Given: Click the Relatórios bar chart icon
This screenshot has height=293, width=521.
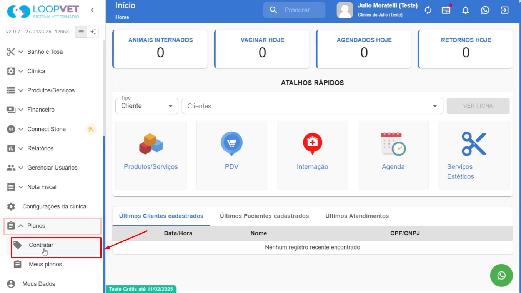Looking at the screenshot, I should [x=11, y=148].
